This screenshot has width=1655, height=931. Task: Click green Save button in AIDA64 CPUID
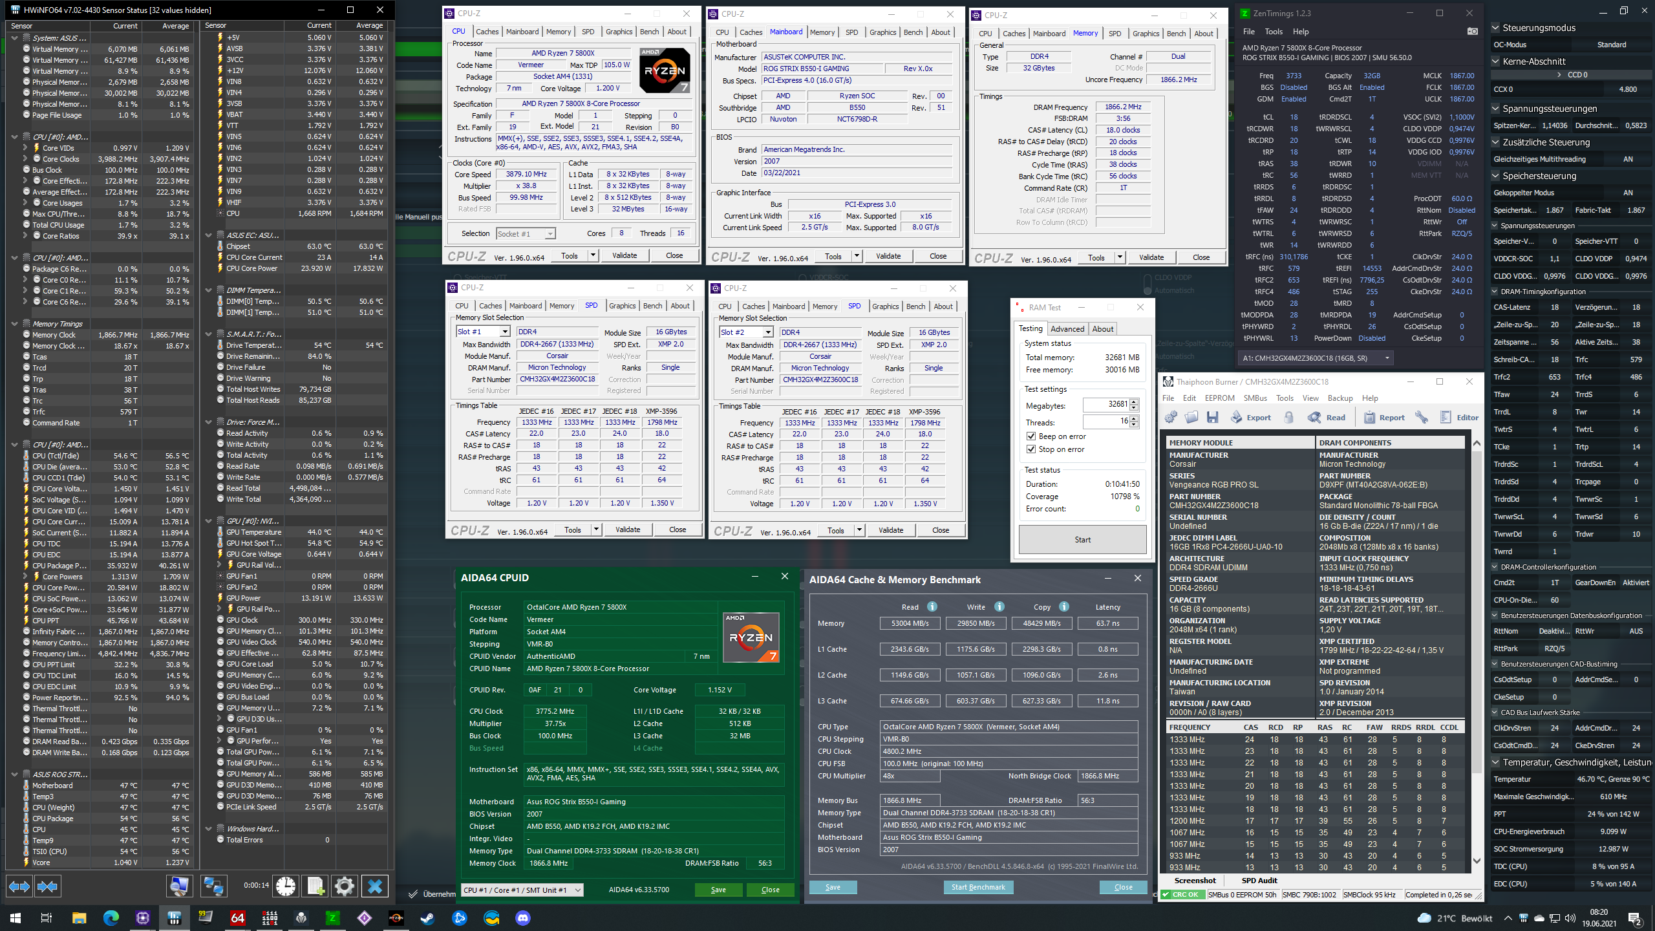(718, 890)
